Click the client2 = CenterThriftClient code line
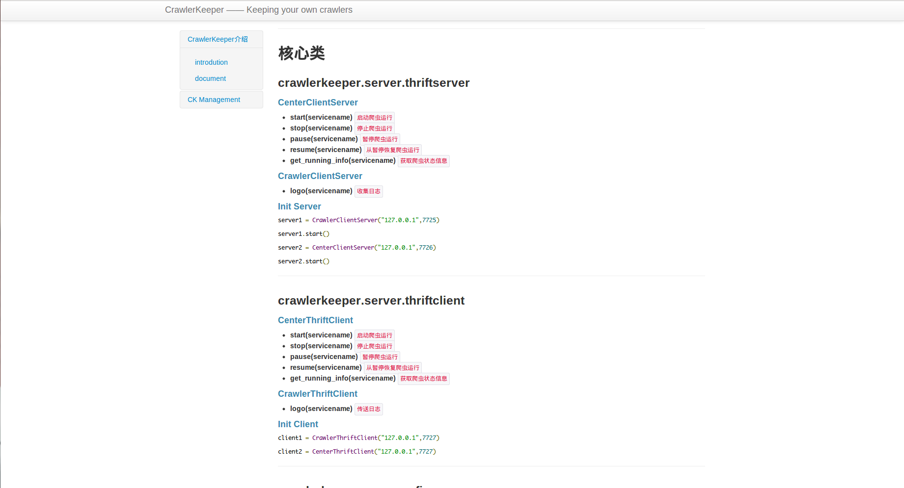Image resolution: width=904 pixels, height=488 pixels. click(356, 452)
